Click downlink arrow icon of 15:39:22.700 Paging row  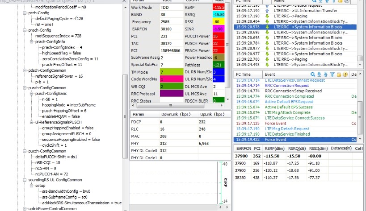click(267, 59)
